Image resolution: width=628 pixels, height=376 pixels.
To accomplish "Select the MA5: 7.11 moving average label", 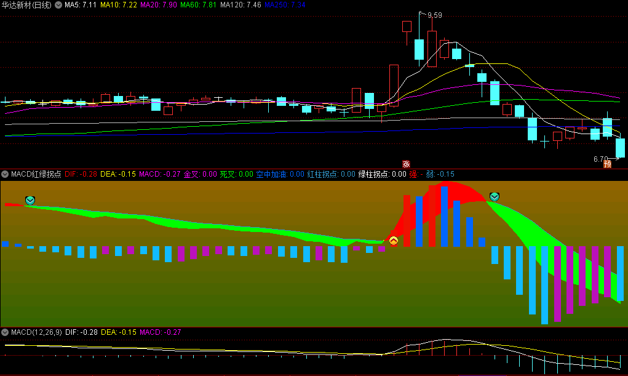I will 81,5.
